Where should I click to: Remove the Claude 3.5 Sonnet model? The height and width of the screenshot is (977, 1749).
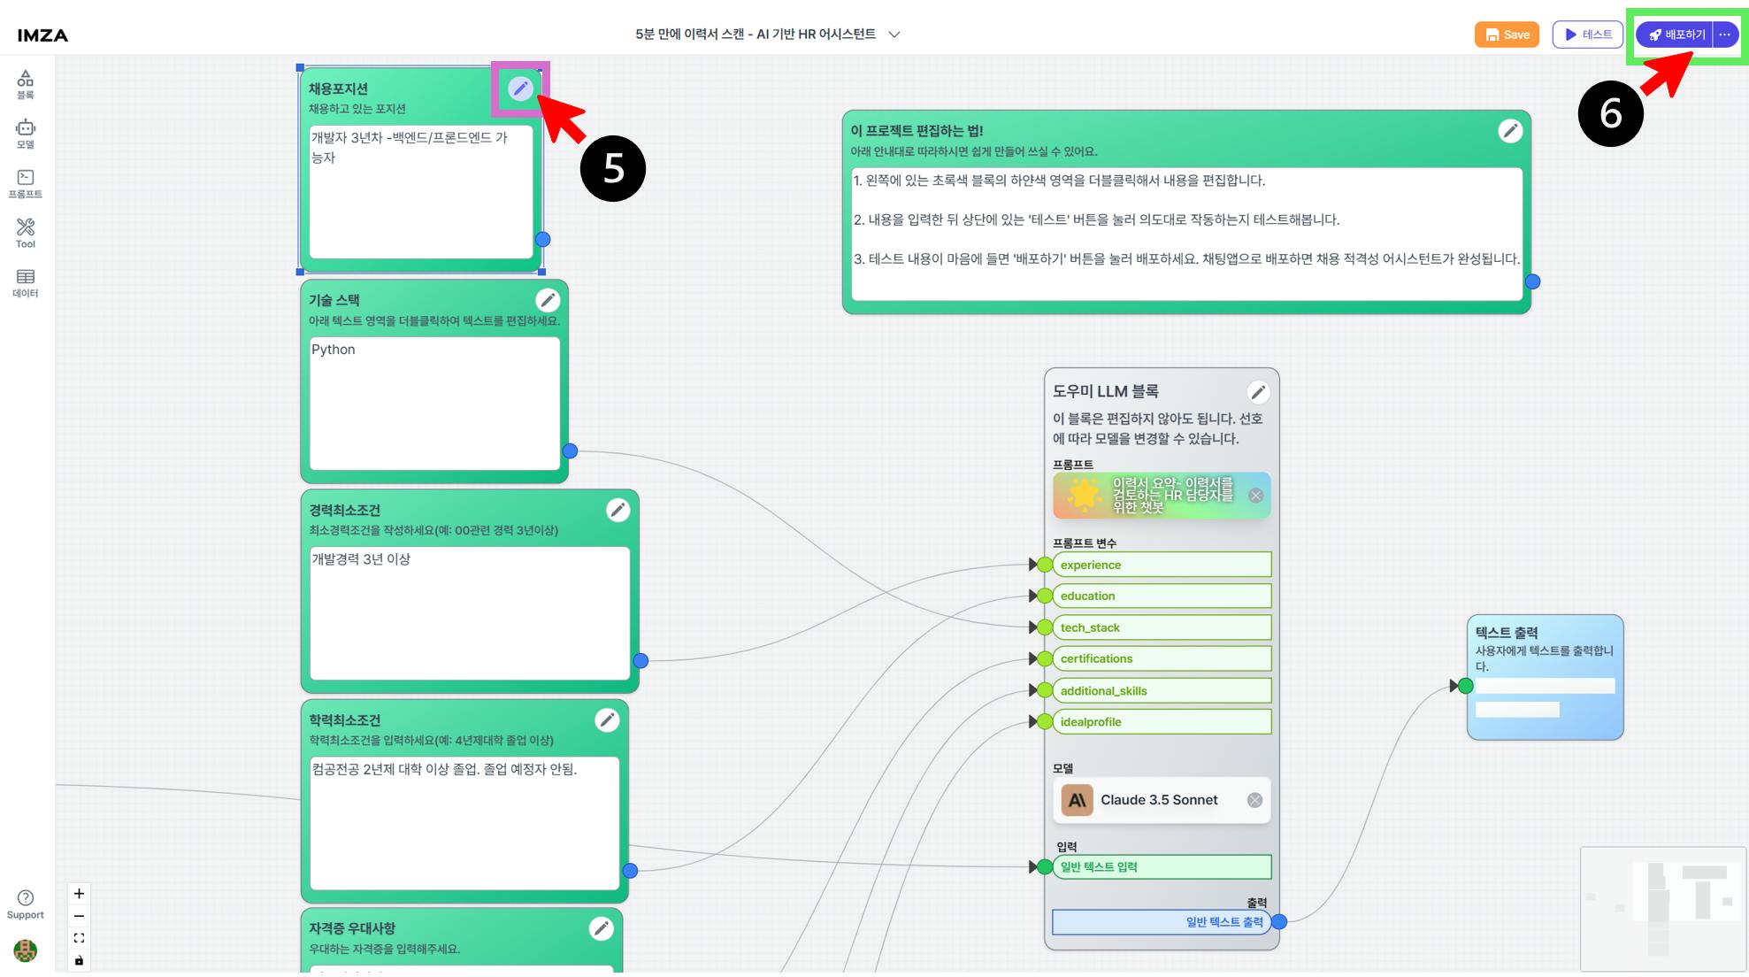[x=1254, y=800]
